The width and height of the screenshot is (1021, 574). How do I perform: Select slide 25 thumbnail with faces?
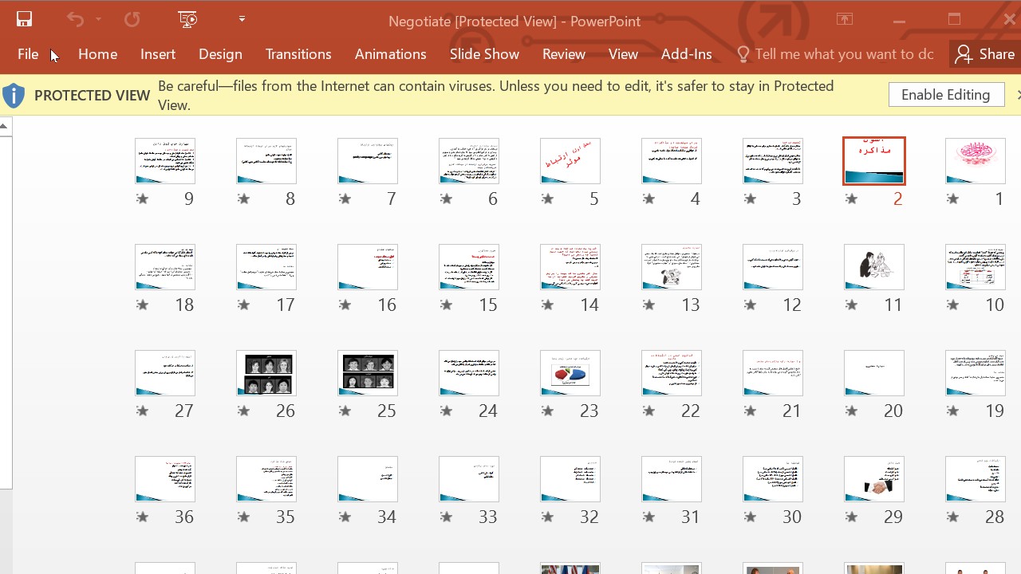coord(367,373)
